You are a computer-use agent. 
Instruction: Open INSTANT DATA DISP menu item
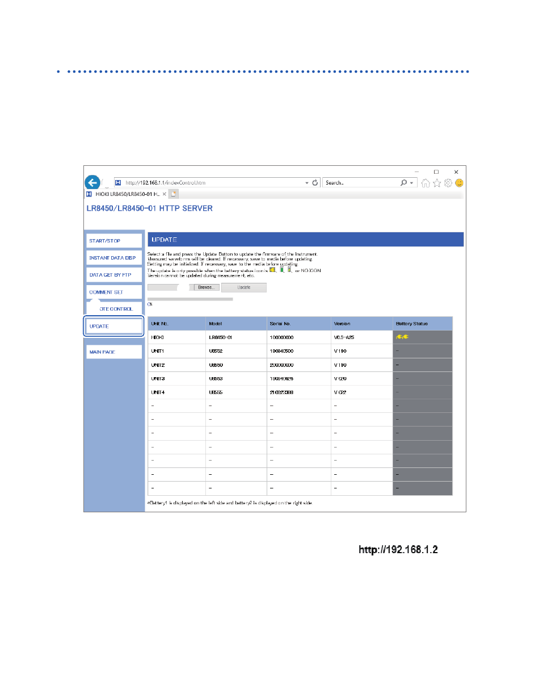(x=113, y=258)
